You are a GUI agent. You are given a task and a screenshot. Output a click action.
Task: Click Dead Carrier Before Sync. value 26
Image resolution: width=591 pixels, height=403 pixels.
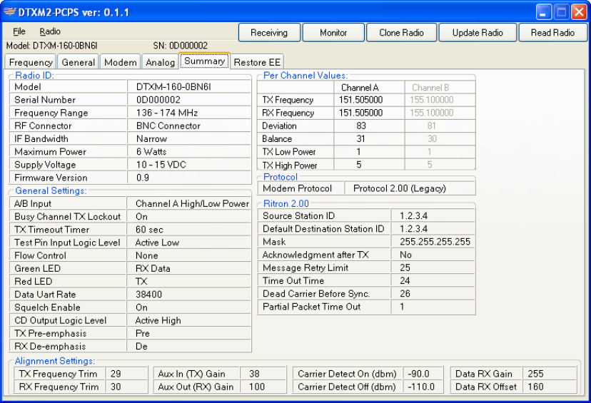[405, 294]
